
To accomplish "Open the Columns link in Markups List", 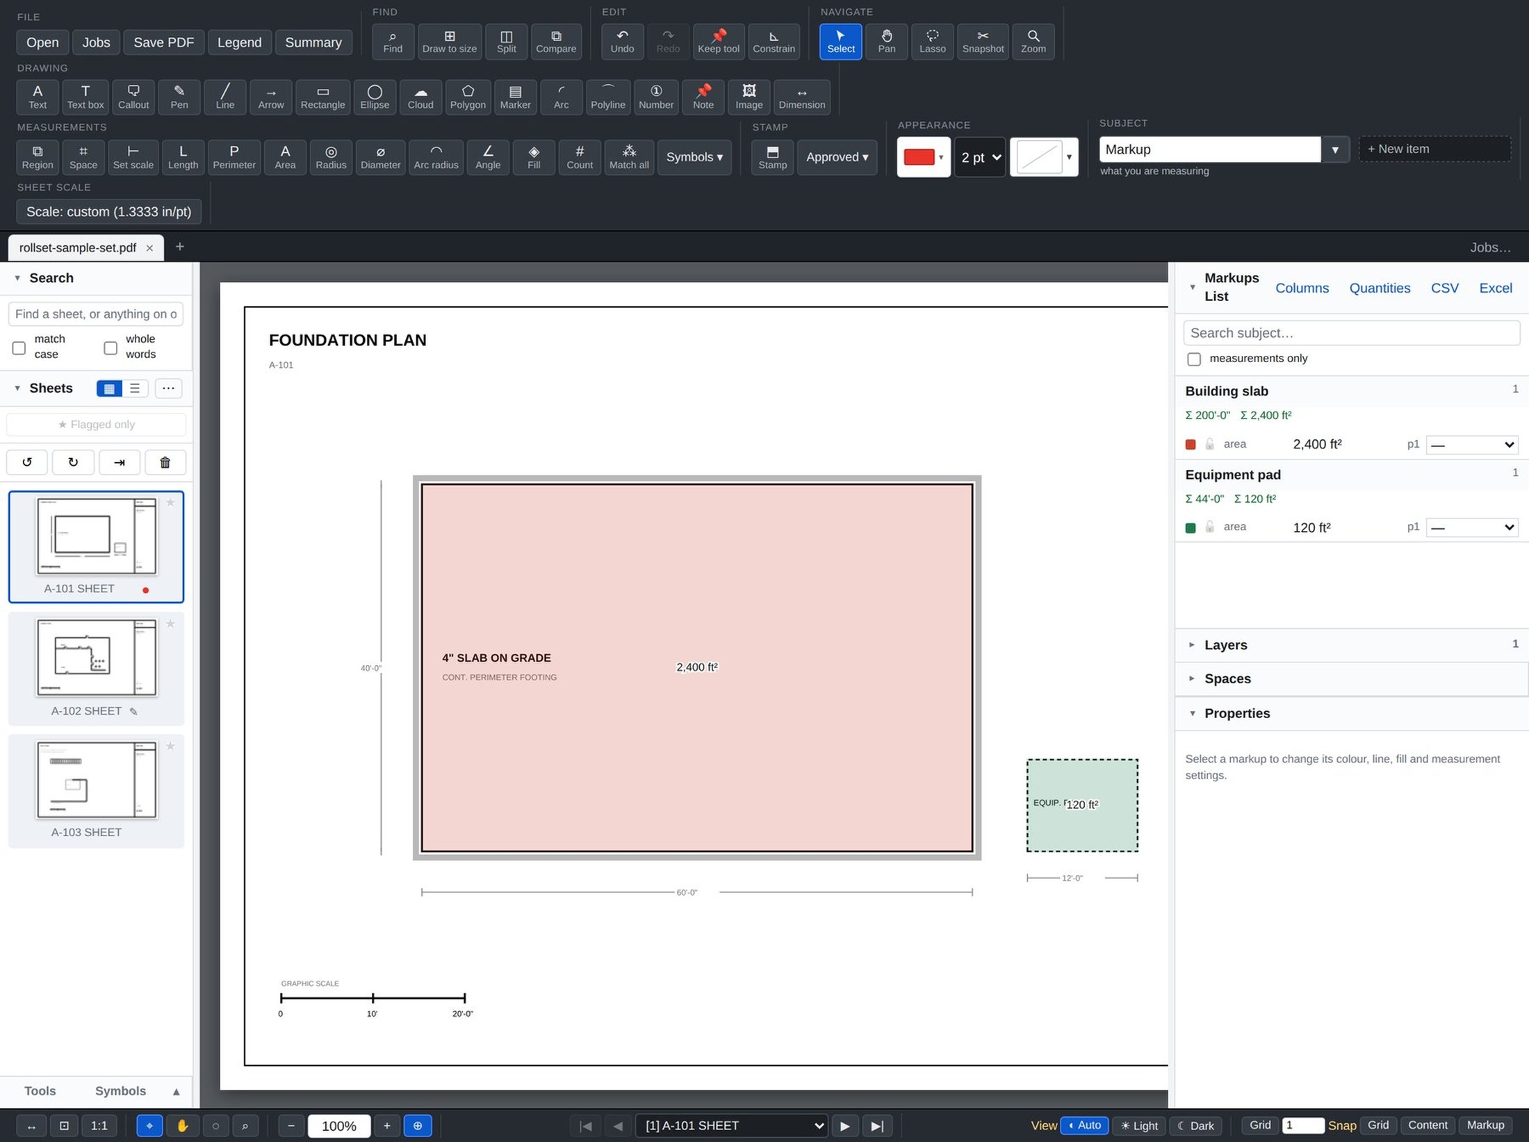I will pos(1302,288).
